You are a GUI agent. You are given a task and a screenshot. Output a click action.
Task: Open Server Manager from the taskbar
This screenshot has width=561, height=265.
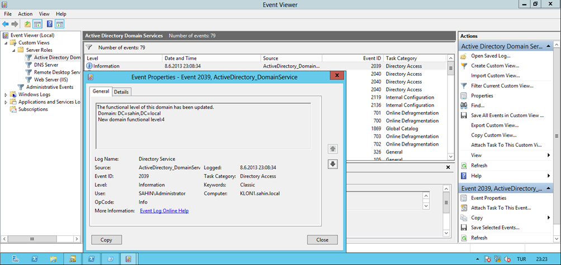(16, 259)
